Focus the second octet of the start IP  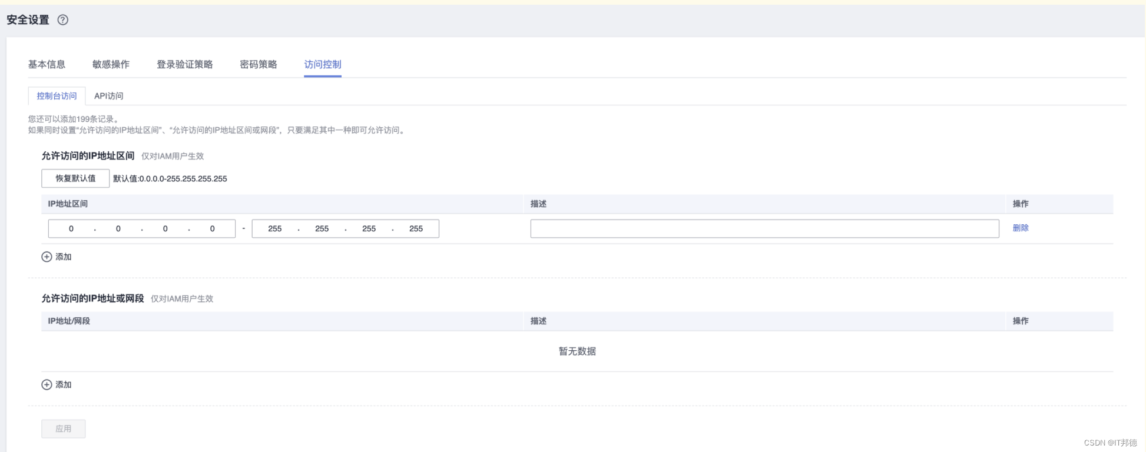(x=118, y=228)
